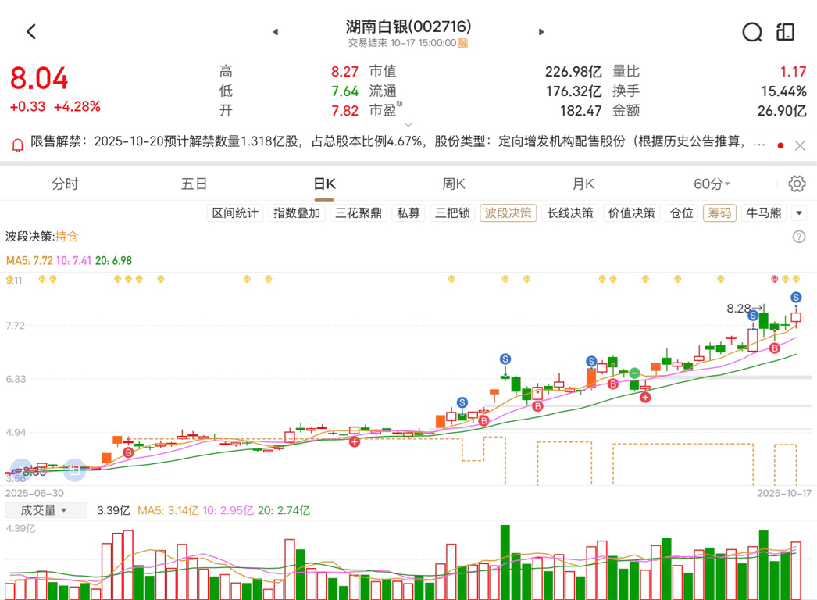
Task: Tap the 私募 indicator button
Action: tap(408, 212)
